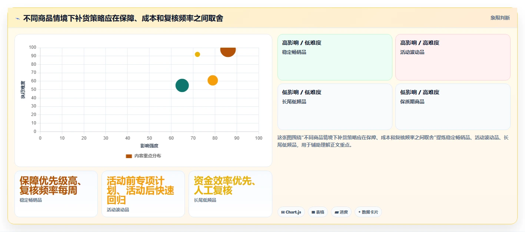Select the 高影响 / 高难度 quadrant card
The height and width of the screenshot is (232, 525).
click(x=453, y=57)
